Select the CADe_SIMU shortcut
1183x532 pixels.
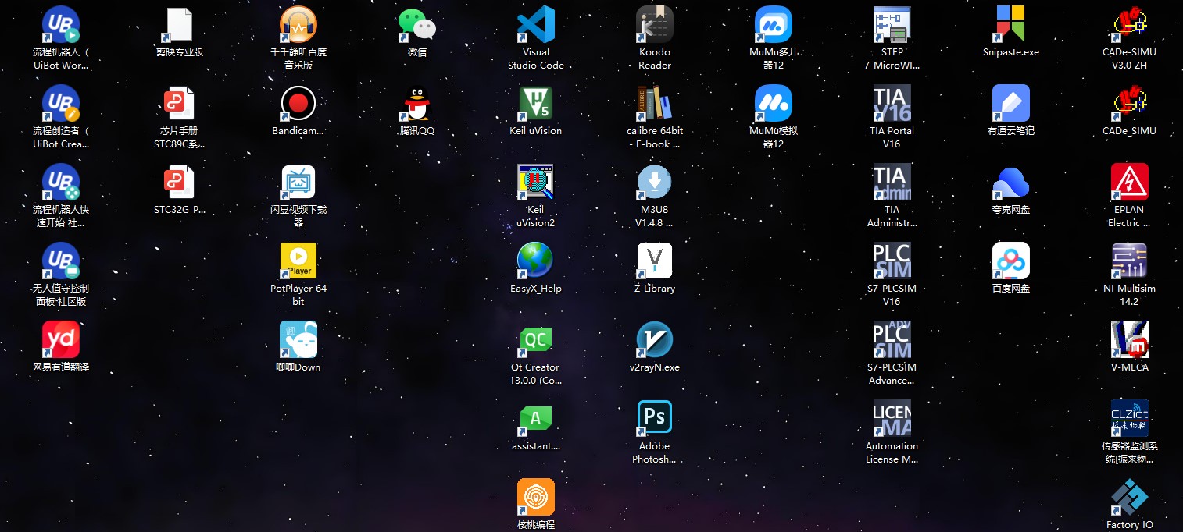(1130, 104)
